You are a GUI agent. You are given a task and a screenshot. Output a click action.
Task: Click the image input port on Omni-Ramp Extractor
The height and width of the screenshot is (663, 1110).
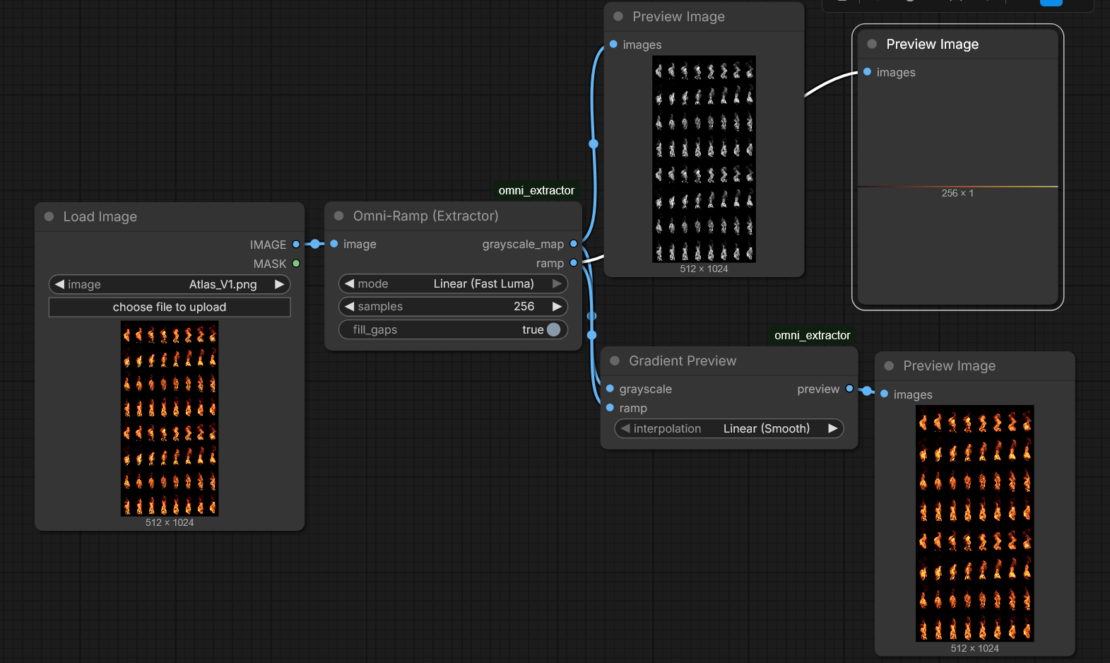tap(334, 244)
